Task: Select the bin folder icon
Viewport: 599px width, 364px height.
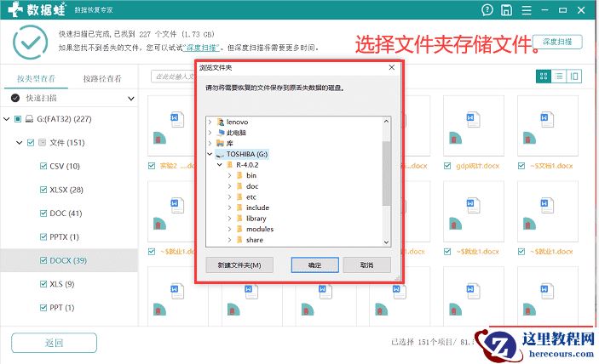Action: (239, 176)
